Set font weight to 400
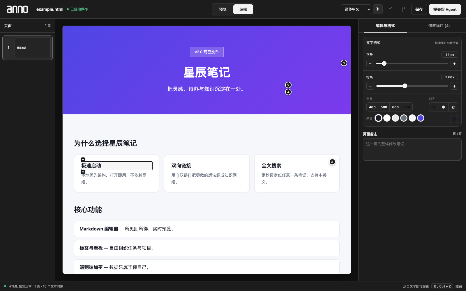The height and width of the screenshot is (291, 466). pyautogui.click(x=372, y=107)
